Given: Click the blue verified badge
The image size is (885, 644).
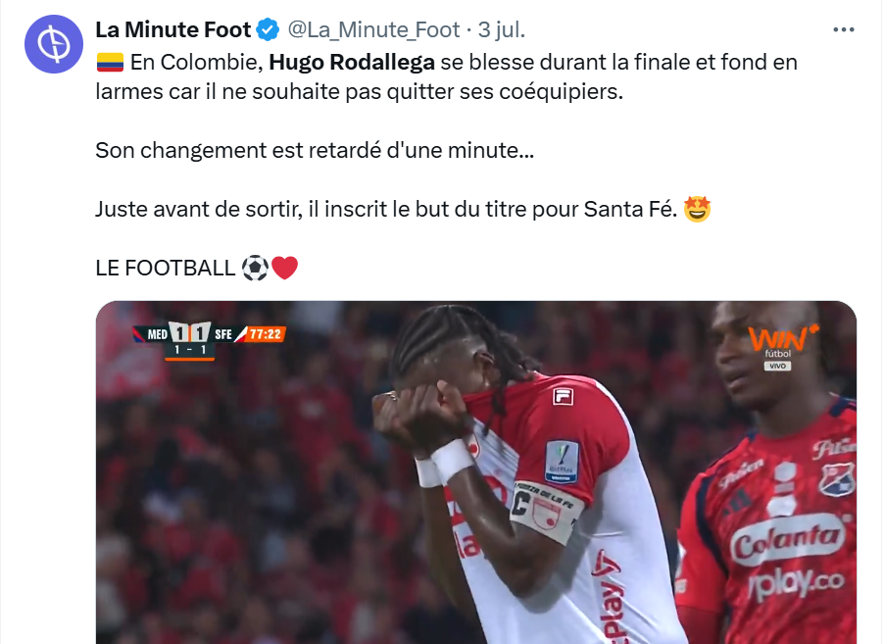Looking at the screenshot, I should coord(268,30).
